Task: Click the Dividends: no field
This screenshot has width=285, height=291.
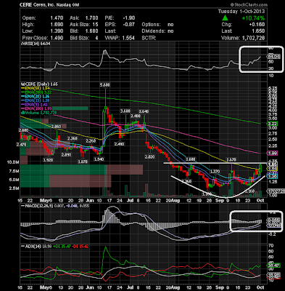Action: click(157, 31)
